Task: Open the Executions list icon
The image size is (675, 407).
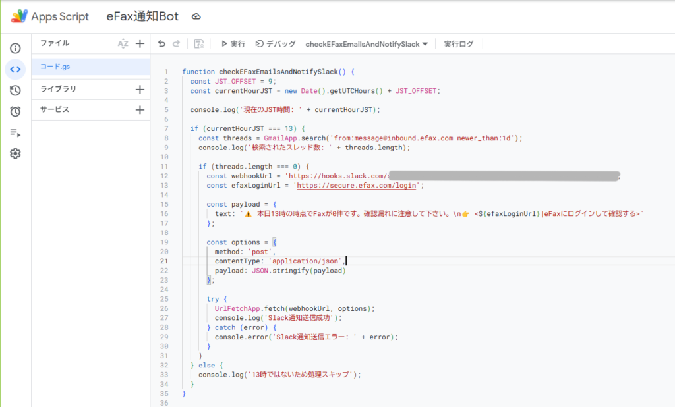Action: 15,132
